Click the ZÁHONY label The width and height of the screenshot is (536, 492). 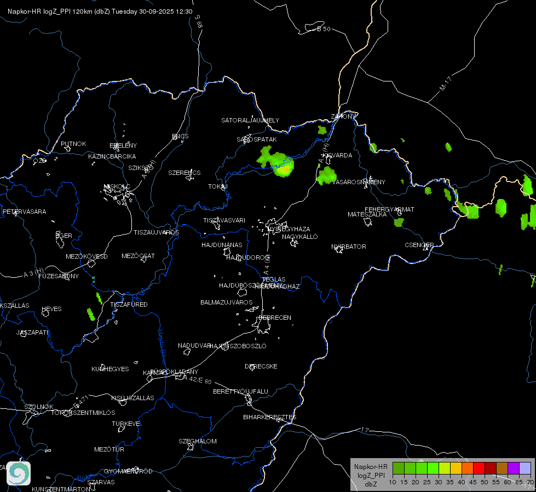click(x=343, y=116)
